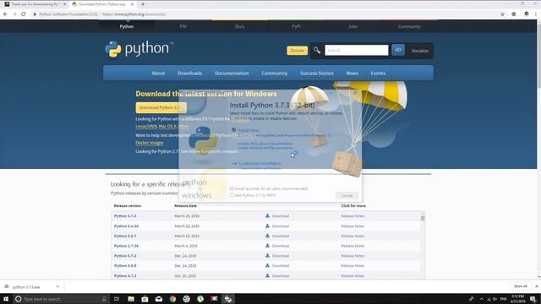Select the Jobs top bar tab
The width and height of the screenshot is (541, 304).
tap(352, 26)
